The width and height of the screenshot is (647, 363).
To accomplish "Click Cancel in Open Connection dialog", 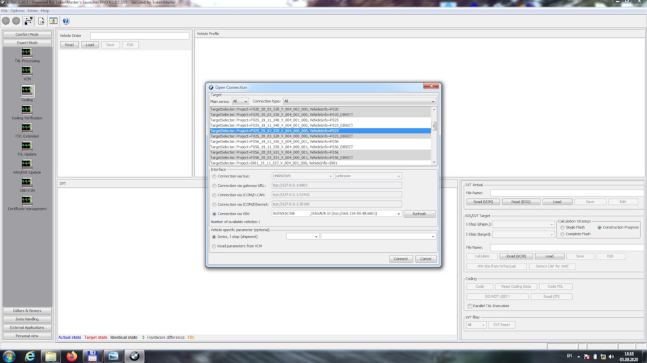I will tap(425, 259).
